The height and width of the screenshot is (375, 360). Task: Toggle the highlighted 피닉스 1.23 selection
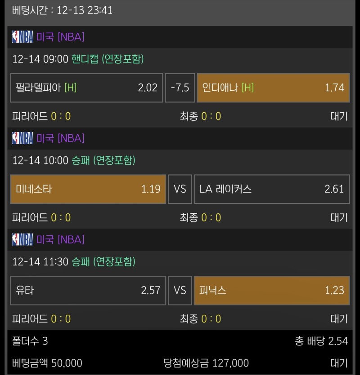[x=271, y=291]
